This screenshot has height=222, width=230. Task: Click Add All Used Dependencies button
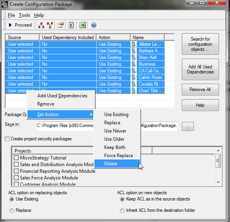200,69
